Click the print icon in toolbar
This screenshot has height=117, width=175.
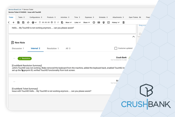(x=33, y=23)
